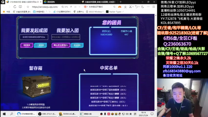This screenshot has height=117, width=208.
Task: Open the 主播中心 bookmark
Action: [x=79, y=12]
